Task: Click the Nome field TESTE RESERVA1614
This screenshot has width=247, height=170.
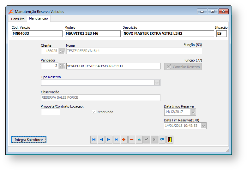Action: [x=134, y=51]
